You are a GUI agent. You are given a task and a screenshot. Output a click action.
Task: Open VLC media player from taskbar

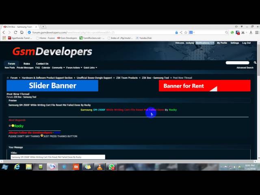tap(100, 167)
